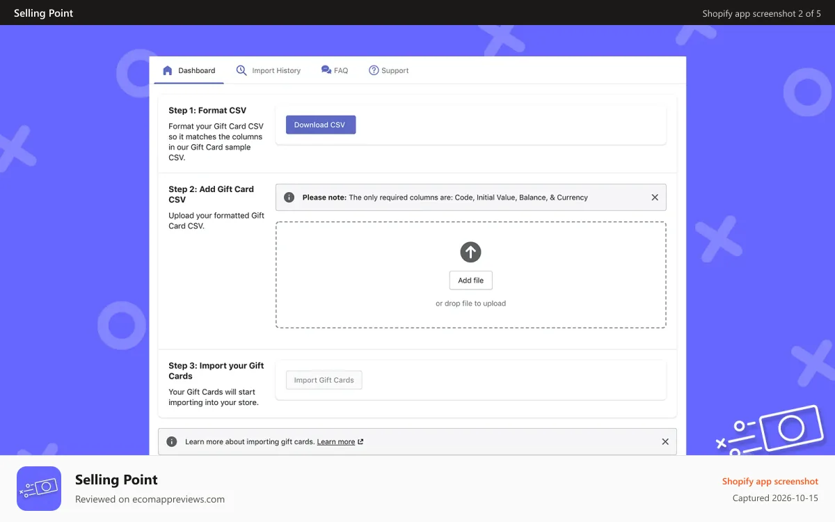Click the Step 3: Import your Gift Cards heading
This screenshot has height=522, width=835.
click(x=216, y=370)
